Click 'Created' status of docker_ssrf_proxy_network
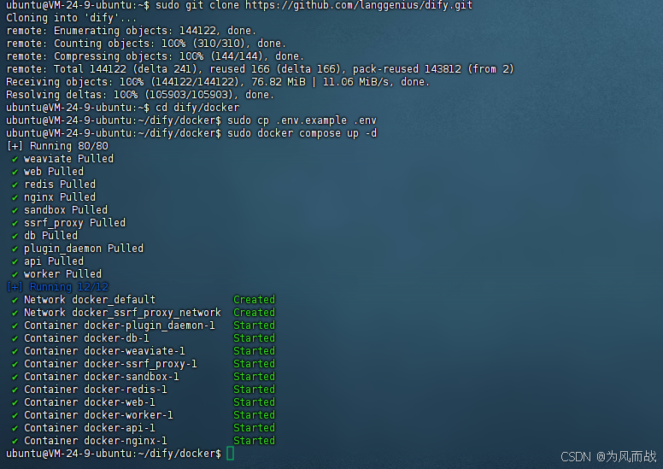Viewport: 663px width, 469px height. point(254,313)
